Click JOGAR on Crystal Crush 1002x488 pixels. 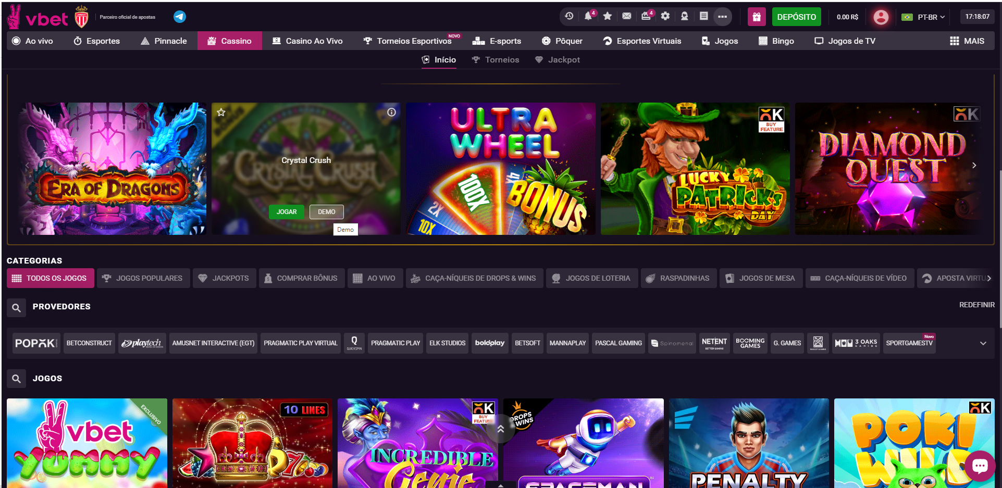point(287,212)
